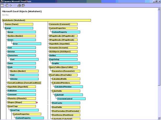Click the Interior object under Range
This screenshot has height=120, width=161.
tap(22, 51)
